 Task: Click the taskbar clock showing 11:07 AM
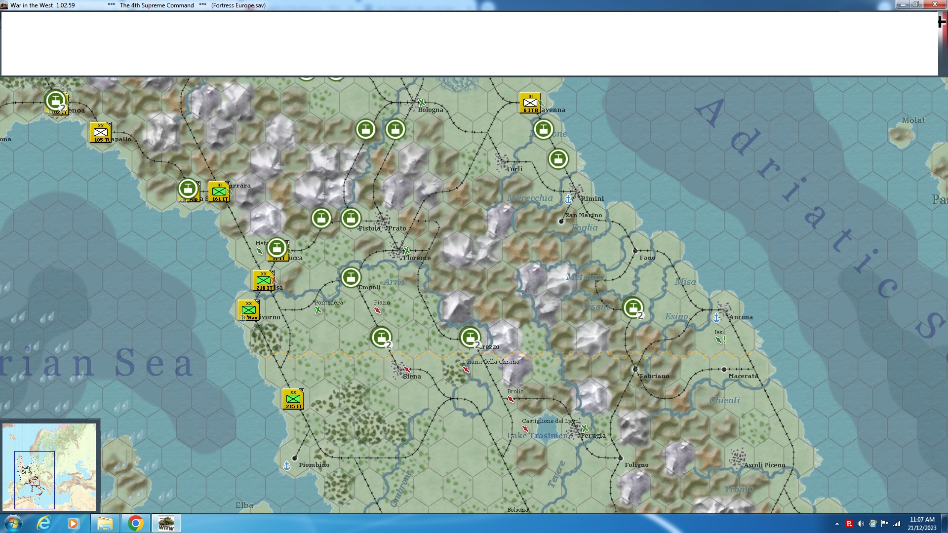[x=921, y=523]
